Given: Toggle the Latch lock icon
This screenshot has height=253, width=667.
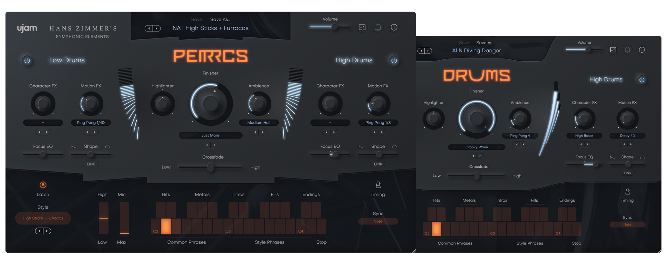Looking at the screenshot, I should click(x=43, y=185).
